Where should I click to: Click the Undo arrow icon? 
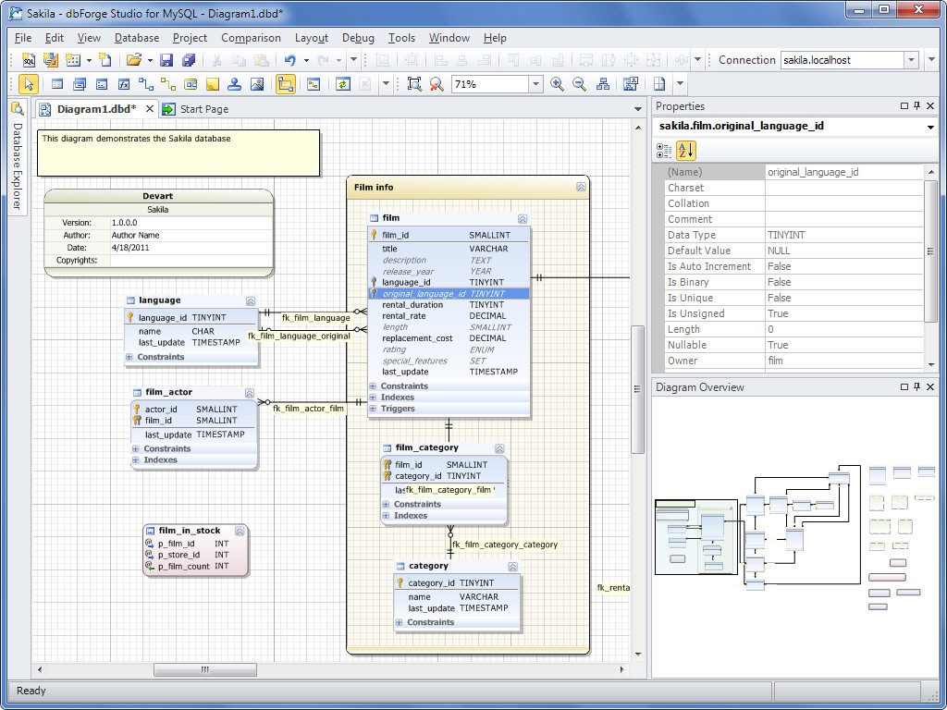click(x=290, y=60)
